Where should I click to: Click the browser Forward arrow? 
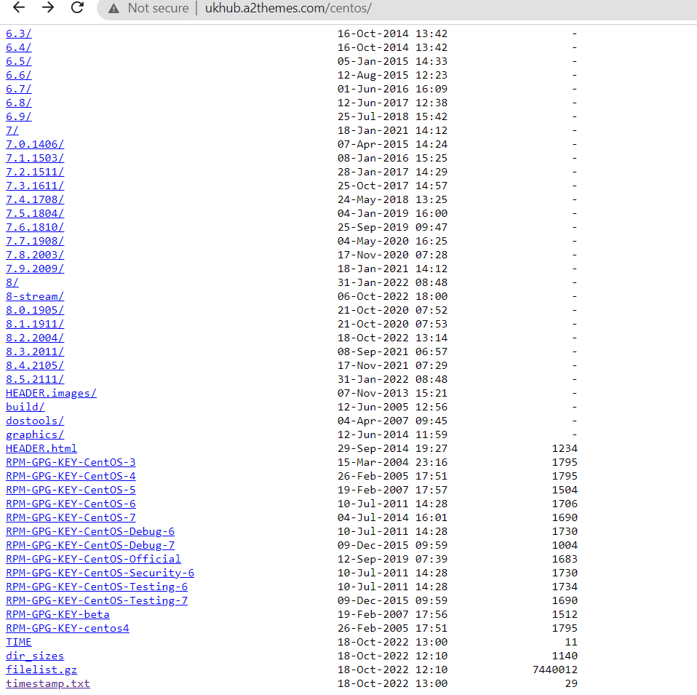(x=48, y=7)
